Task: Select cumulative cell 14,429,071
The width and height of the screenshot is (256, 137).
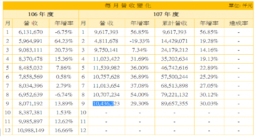Action: [x=175, y=41]
